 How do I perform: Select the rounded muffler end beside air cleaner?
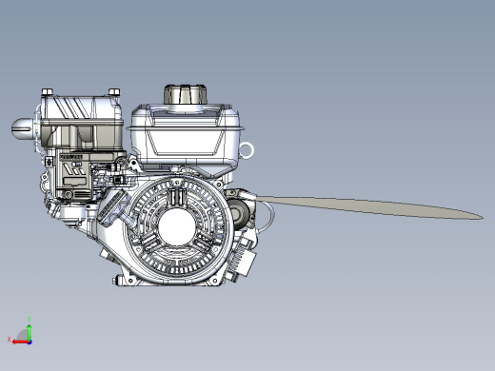pos(23,128)
